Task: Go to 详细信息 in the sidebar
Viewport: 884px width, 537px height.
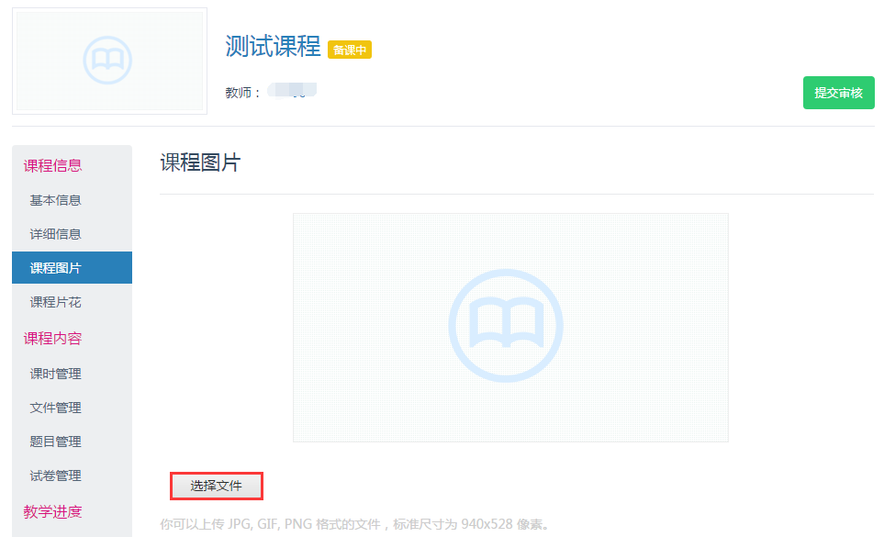Action: [x=55, y=234]
